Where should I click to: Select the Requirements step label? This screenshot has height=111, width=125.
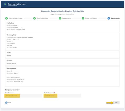67,18
